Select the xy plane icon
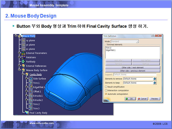Image resolution: width=172 pixels, height=129 pixels. pyautogui.click(x=23, y=40)
